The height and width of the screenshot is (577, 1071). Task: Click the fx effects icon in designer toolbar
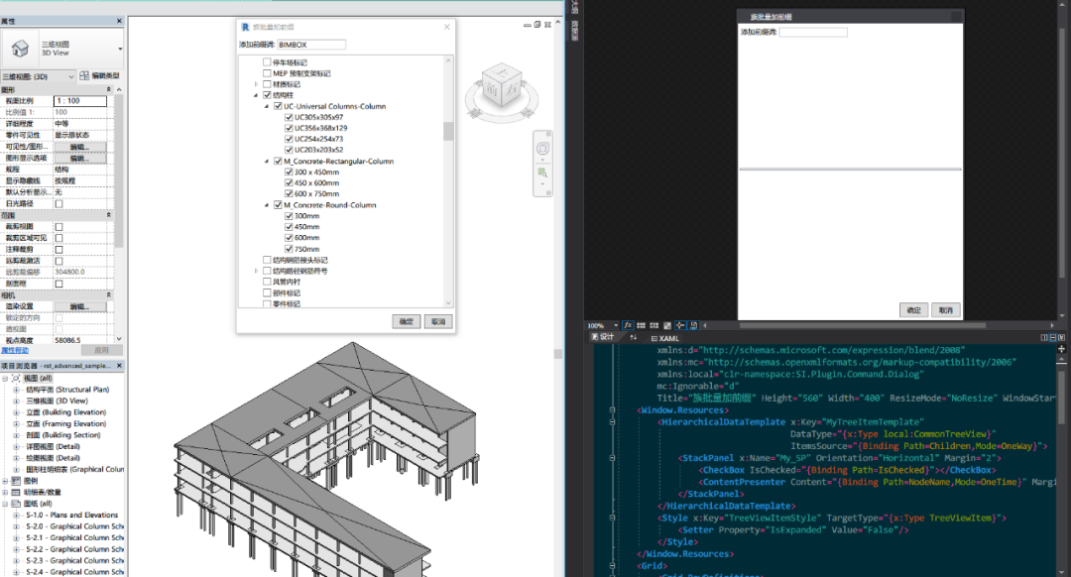click(x=629, y=325)
